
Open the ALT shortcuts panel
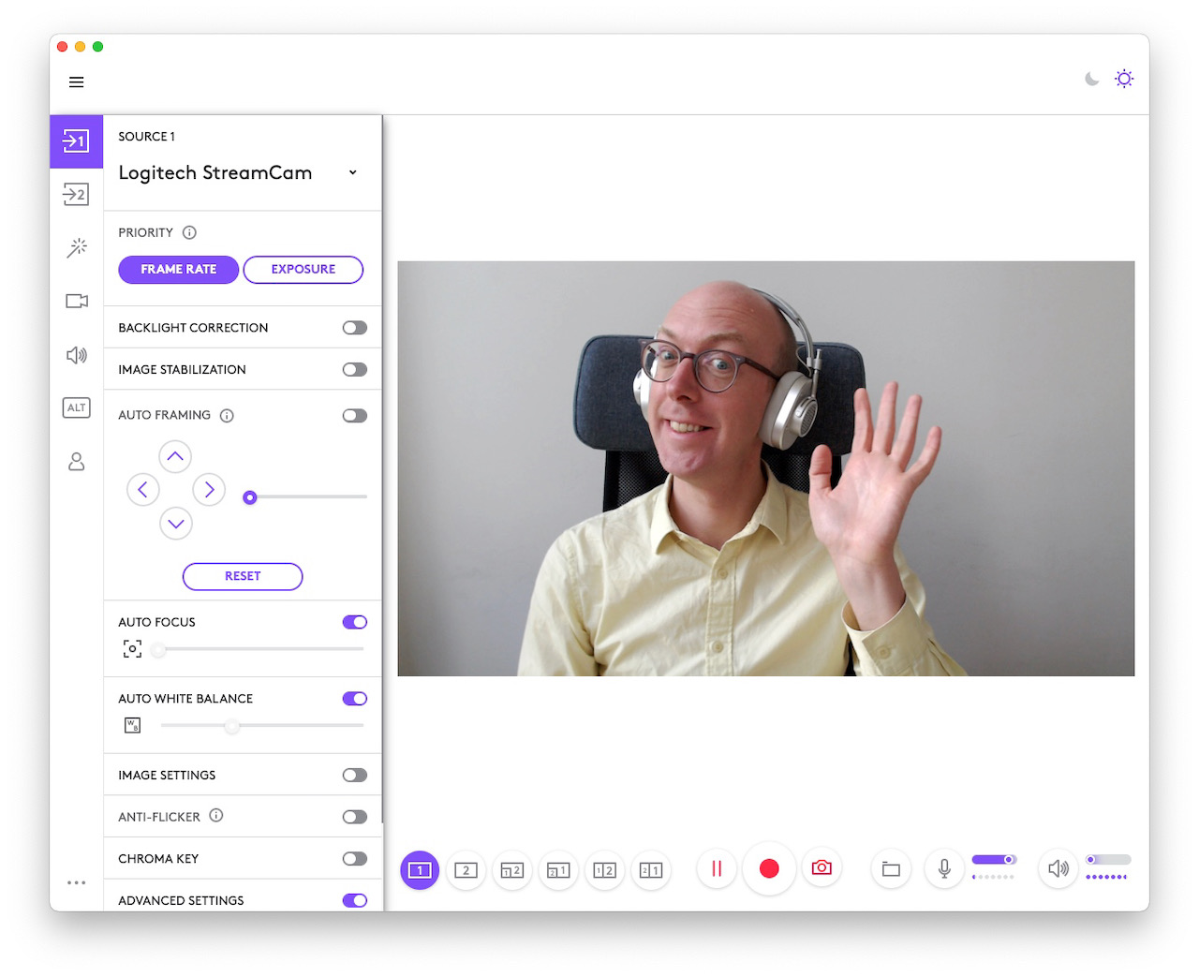click(x=76, y=407)
